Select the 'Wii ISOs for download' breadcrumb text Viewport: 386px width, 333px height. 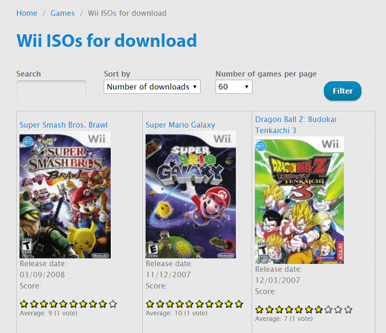pyautogui.click(x=127, y=13)
